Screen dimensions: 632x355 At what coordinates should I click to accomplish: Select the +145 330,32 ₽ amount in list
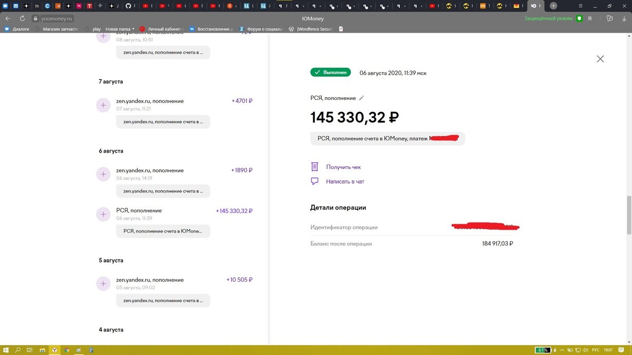coord(234,211)
